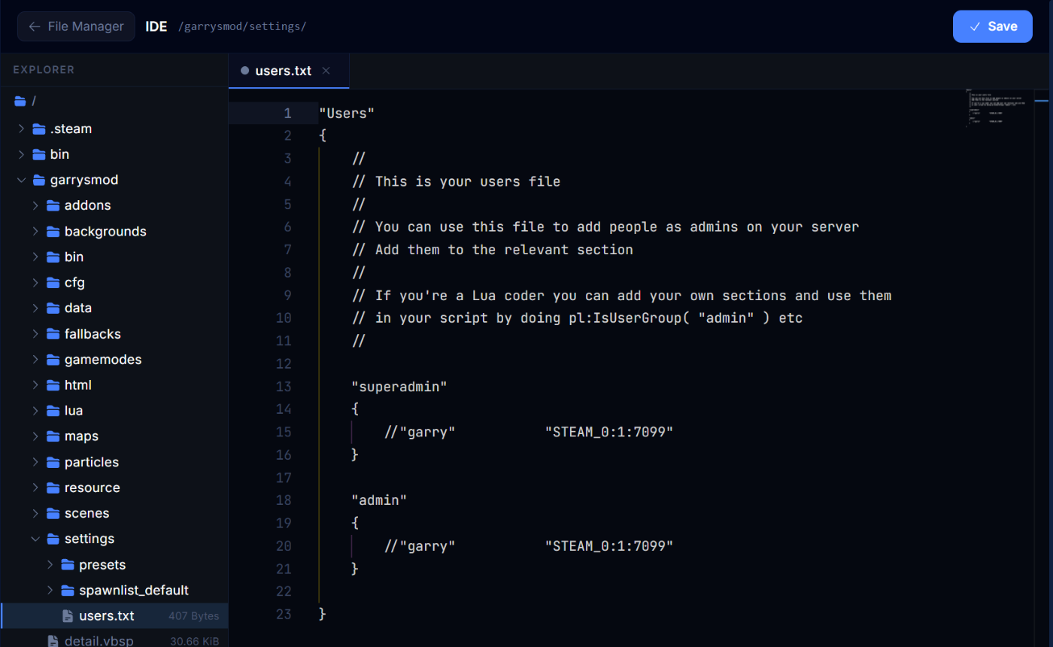Click the maps folder icon
This screenshot has height=647, width=1053.
(53, 436)
